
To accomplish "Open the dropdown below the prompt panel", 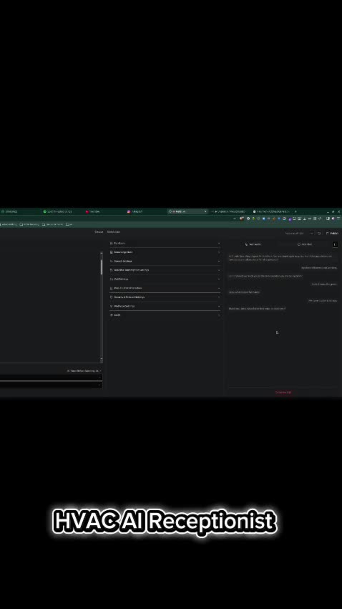I will (x=84, y=371).
